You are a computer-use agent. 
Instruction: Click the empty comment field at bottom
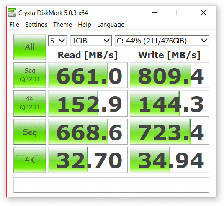[x=111, y=185]
